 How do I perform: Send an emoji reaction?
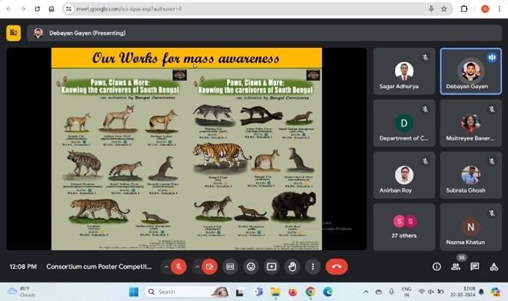tap(251, 267)
